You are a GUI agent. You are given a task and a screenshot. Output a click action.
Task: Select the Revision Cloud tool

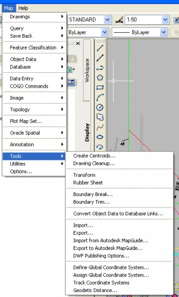[100, 117]
